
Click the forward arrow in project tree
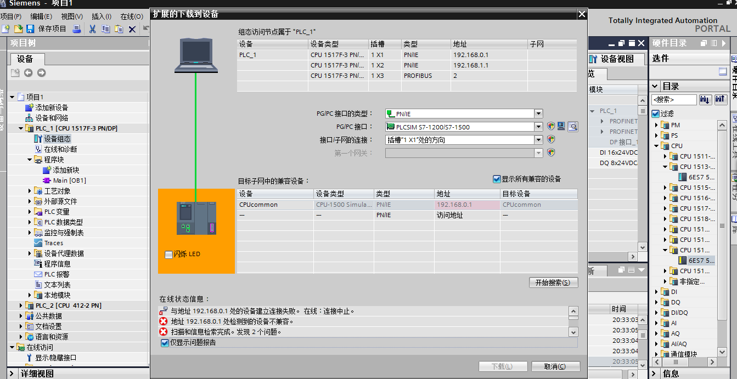41,72
